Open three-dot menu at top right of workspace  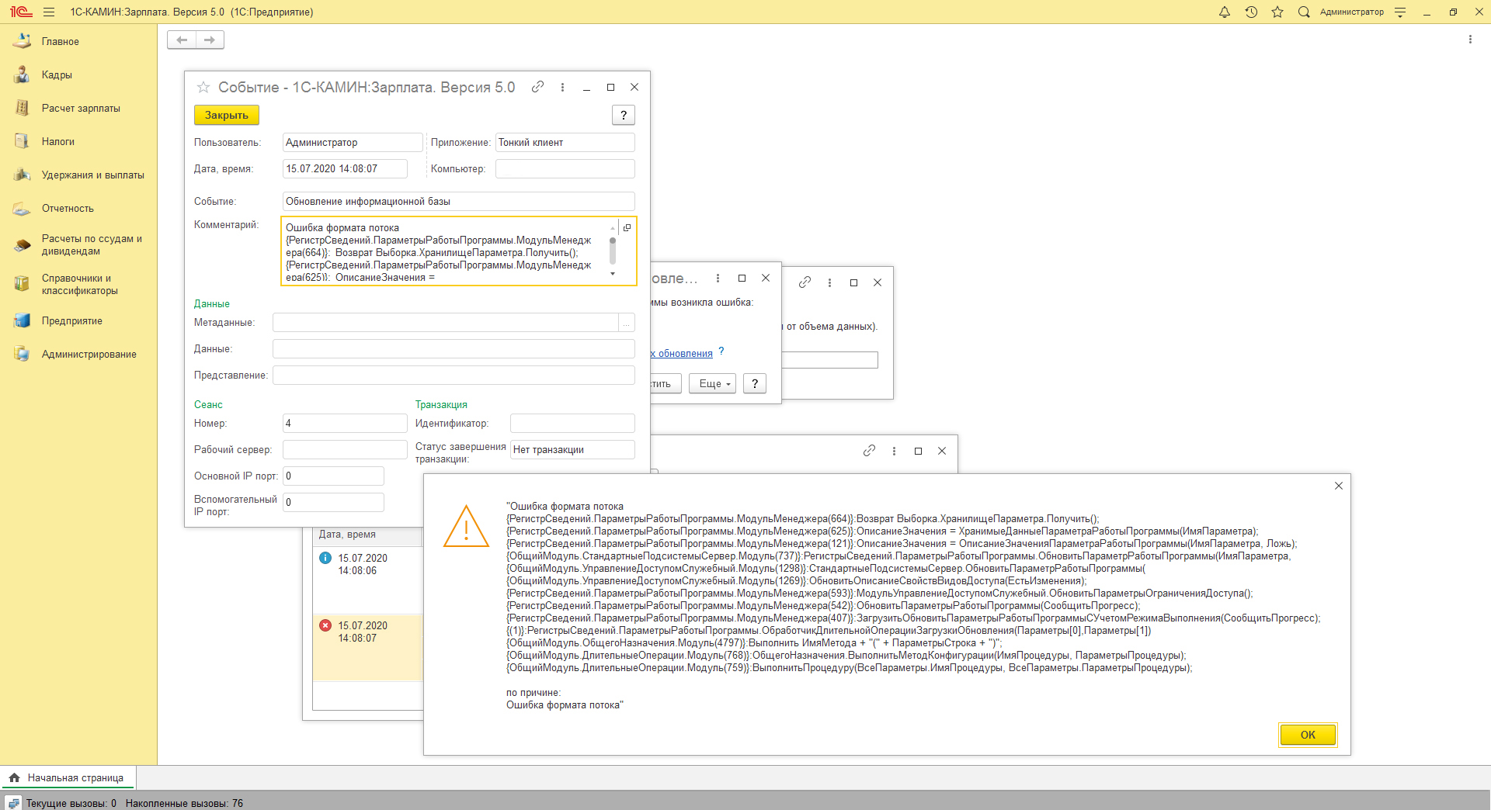click(x=1470, y=40)
